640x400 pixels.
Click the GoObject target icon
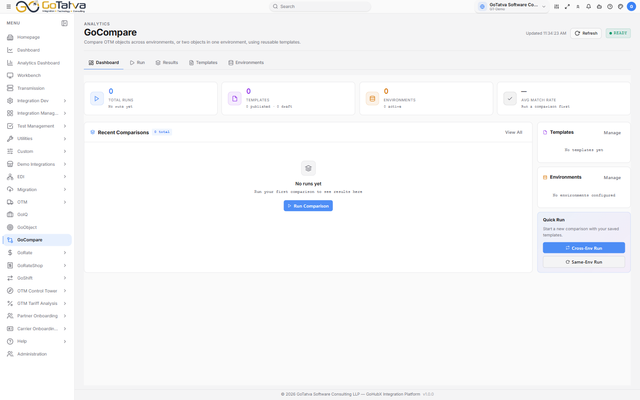click(10, 228)
